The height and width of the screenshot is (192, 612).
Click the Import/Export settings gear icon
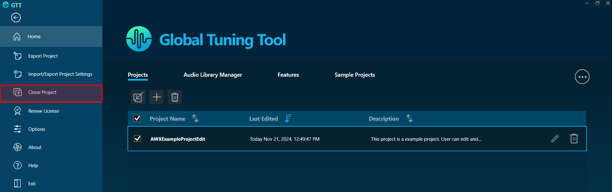(x=18, y=74)
